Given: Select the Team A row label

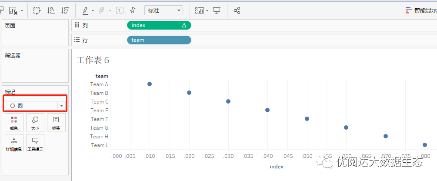Looking at the screenshot, I should [x=99, y=84].
